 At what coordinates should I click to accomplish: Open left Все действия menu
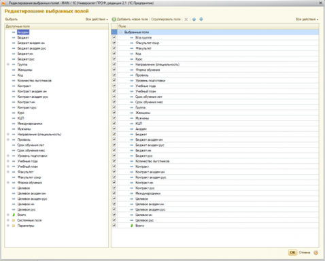point(97,19)
